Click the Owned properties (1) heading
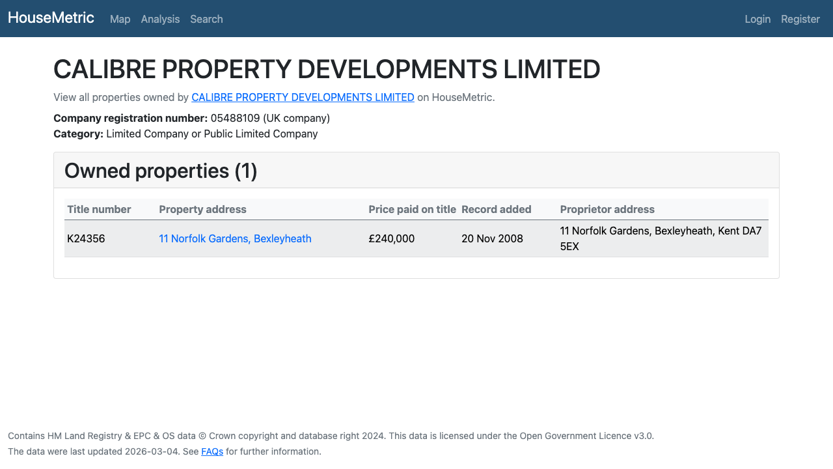 [x=160, y=171]
